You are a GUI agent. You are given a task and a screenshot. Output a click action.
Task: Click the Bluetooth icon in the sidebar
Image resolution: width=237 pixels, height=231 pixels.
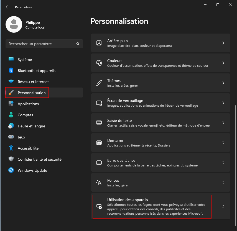[x=11, y=71]
